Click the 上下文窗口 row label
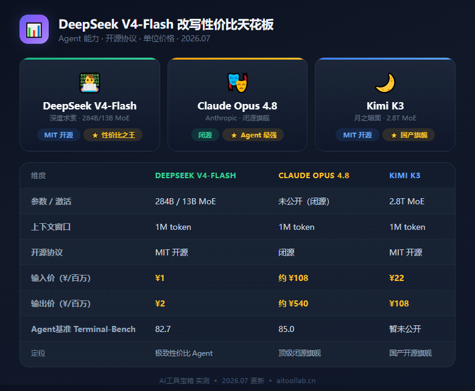The image size is (475, 391). 51,227
